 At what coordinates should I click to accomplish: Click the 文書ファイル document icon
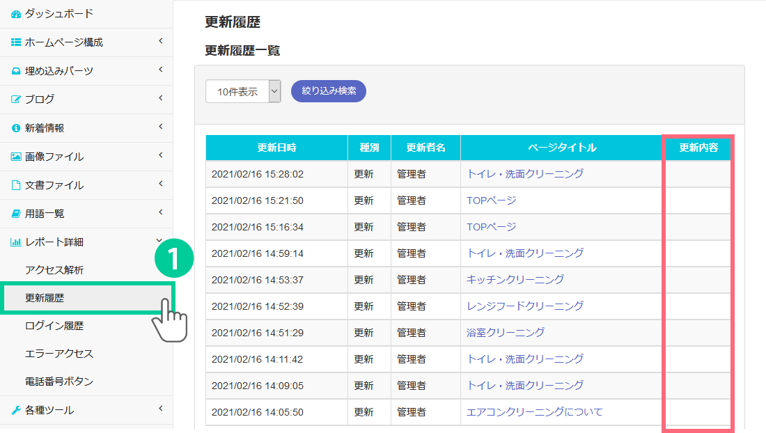pos(16,185)
